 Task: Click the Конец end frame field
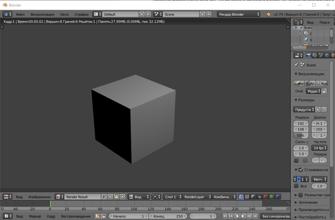point(168,216)
